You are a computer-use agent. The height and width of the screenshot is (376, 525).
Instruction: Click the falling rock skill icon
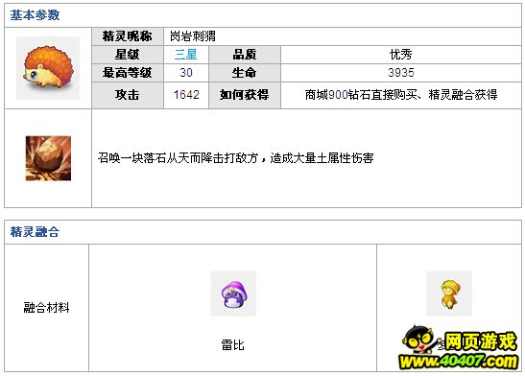[x=48, y=158]
